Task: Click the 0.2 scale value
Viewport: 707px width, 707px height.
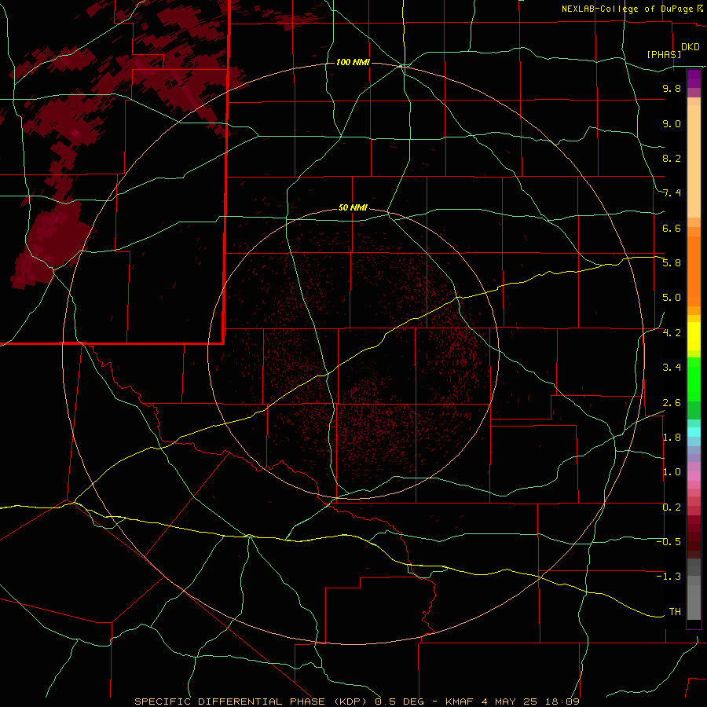Action: (672, 507)
